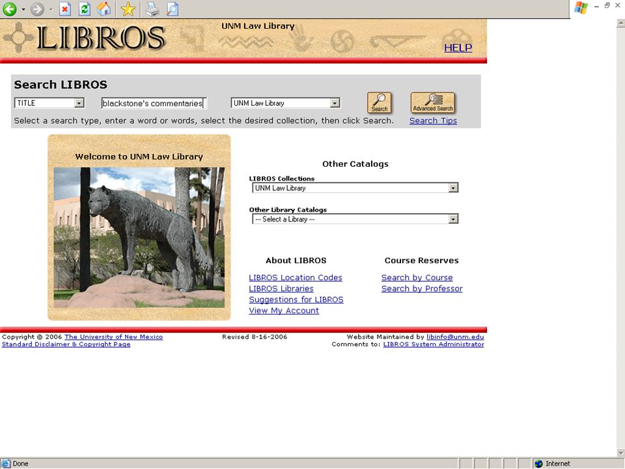
Task: Go to the browser Home page icon
Action: 104,8
